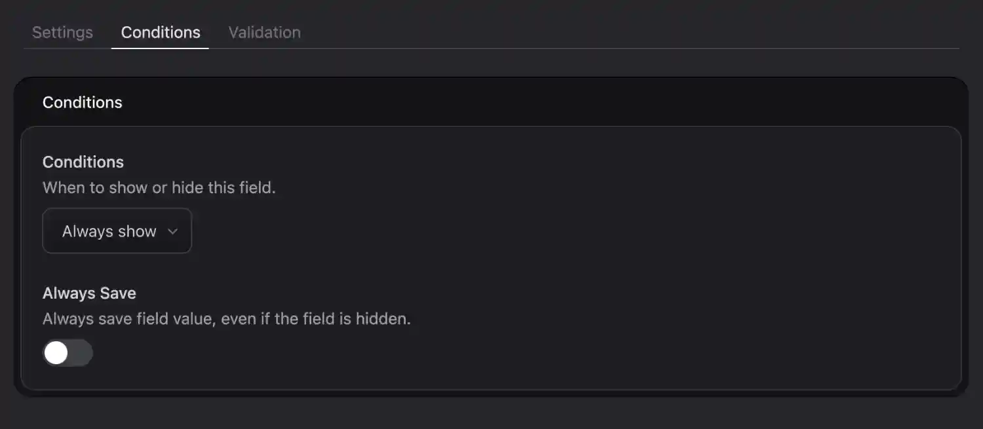Click the Always Save switch knob

pyautogui.click(x=56, y=352)
